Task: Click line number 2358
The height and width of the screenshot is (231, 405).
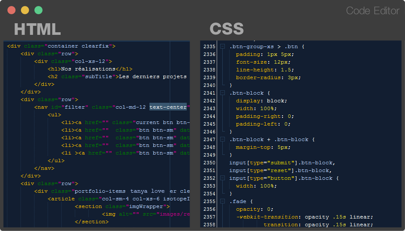Action: [209, 225]
